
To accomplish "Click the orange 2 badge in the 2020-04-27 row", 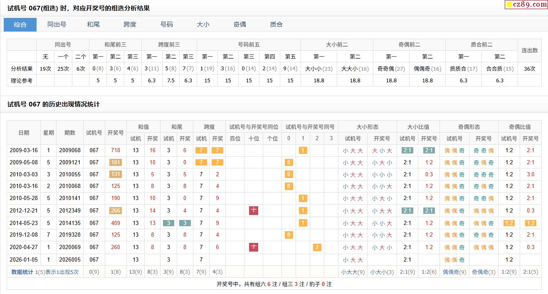I will point(317,247).
